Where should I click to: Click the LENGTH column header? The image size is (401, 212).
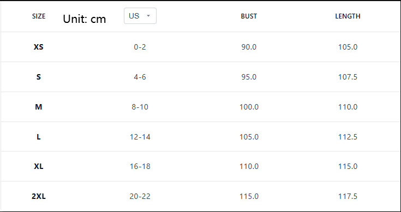coord(348,16)
